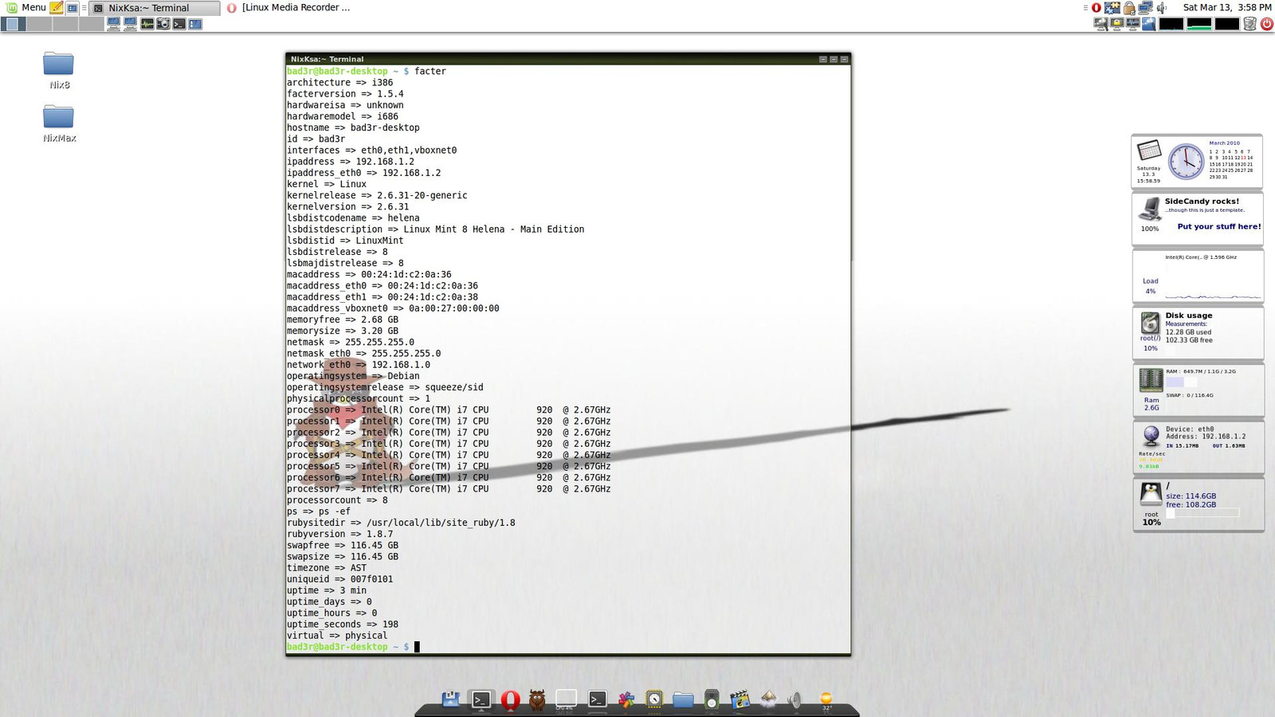Open the puzzle-piece applet tray icon
Image resolution: width=1275 pixels, height=717 pixels.
[1112, 8]
